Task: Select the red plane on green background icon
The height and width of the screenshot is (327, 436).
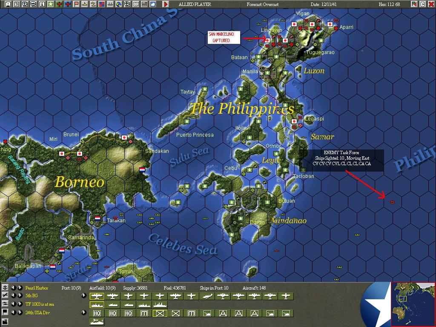Action: point(59,4)
